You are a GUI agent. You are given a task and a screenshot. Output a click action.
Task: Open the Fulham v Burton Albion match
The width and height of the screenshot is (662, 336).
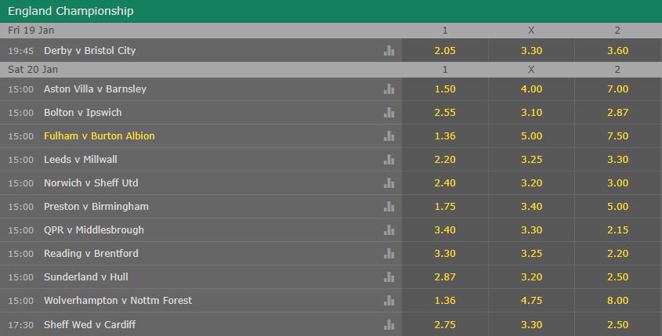[99, 136]
